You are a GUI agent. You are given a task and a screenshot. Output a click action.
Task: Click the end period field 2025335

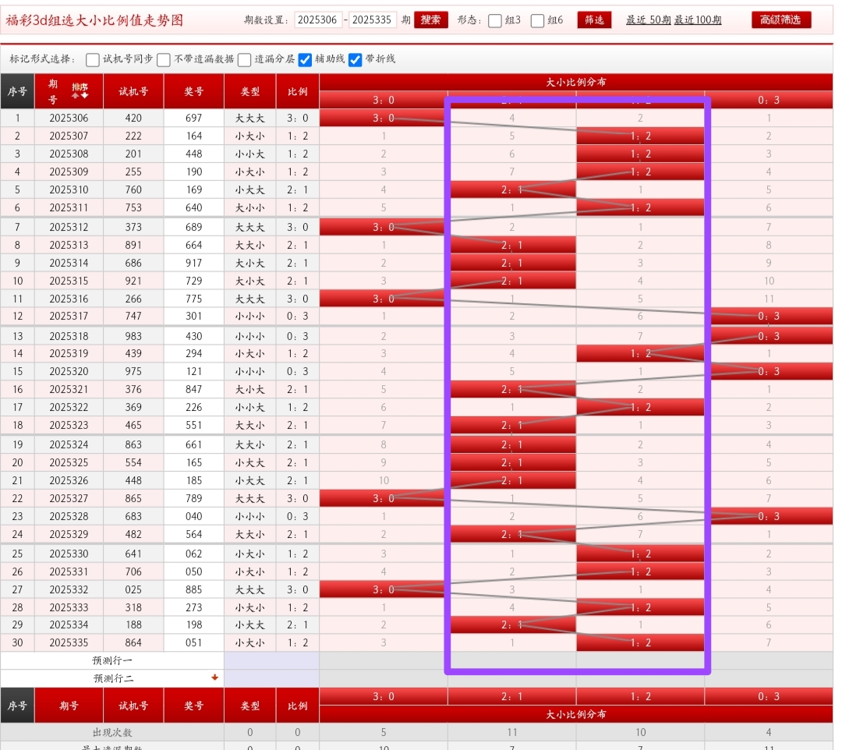pos(373,20)
